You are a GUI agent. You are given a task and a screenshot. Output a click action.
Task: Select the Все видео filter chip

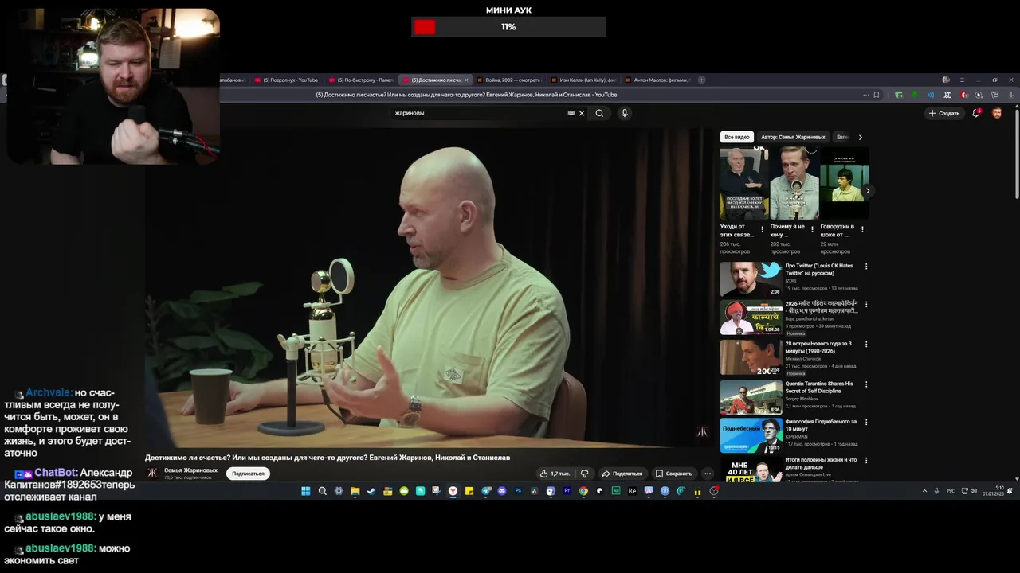click(x=737, y=137)
